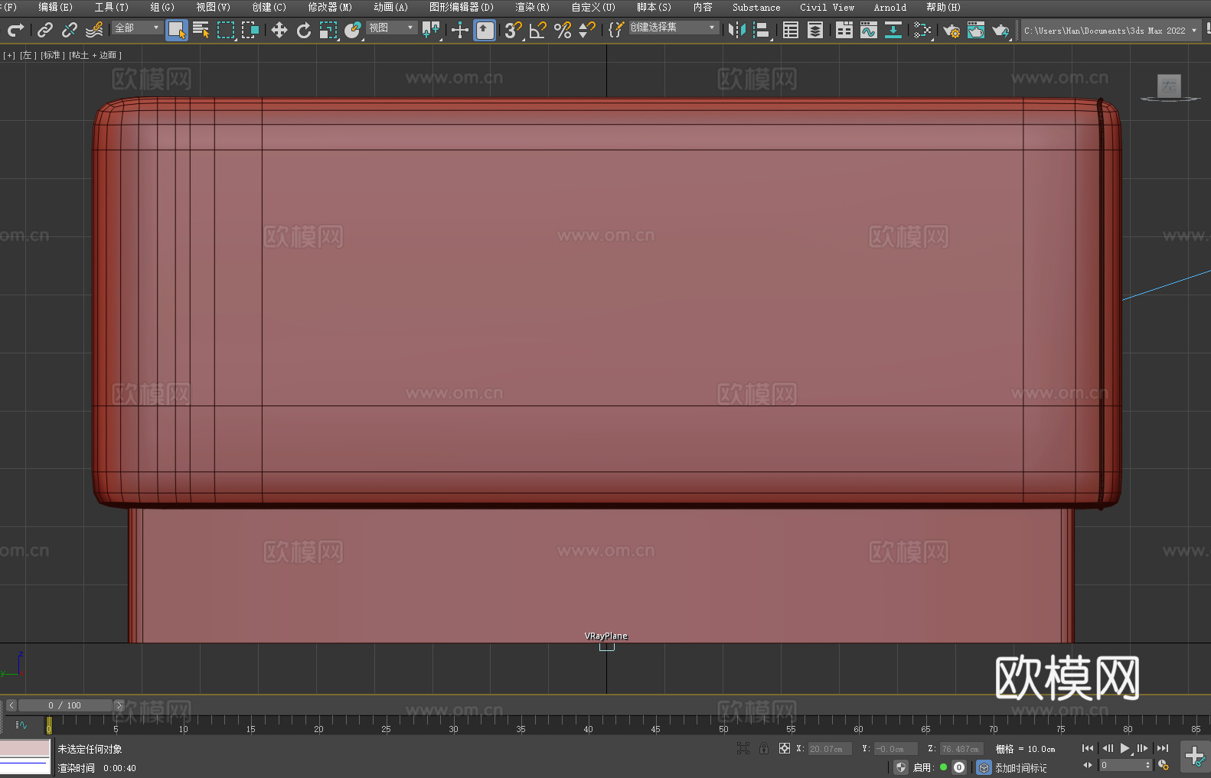Viewport: 1211px width, 778px height.
Task: Go to start of animation
Action: 1088,748
